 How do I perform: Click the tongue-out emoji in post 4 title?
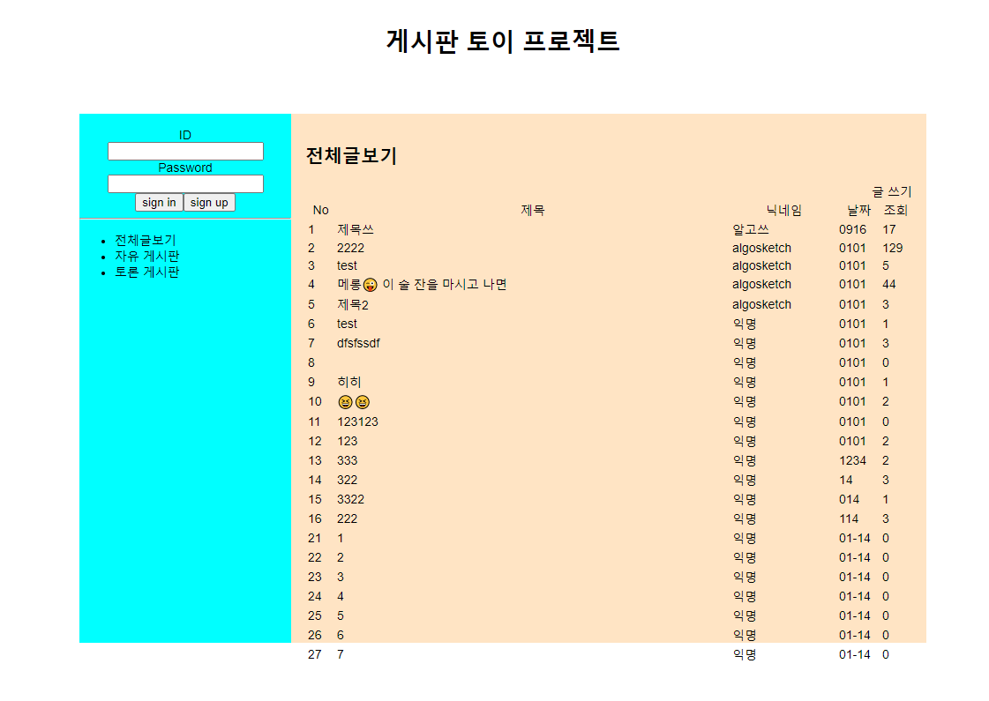tap(371, 285)
